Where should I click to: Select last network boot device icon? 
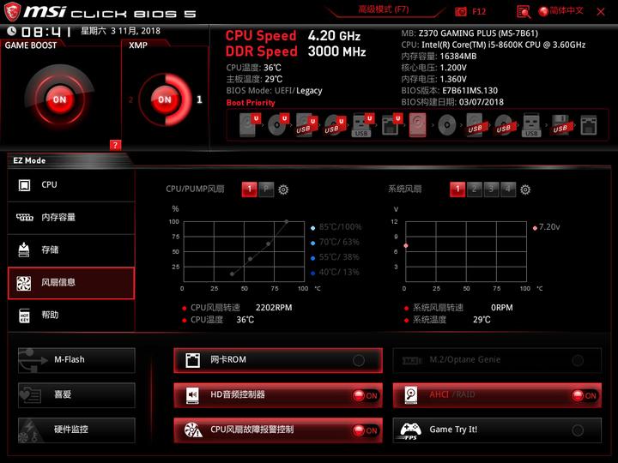[589, 125]
